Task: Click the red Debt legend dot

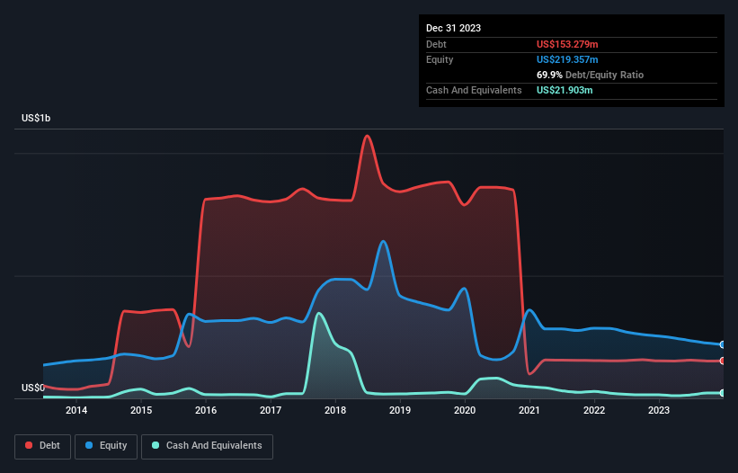Action: pyautogui.click(x=29, y=445)
